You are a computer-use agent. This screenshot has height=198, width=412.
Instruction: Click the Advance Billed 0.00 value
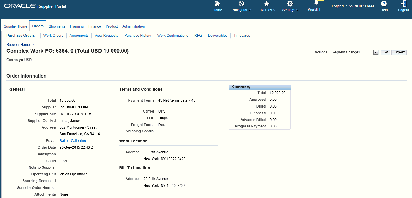point(273,120)
